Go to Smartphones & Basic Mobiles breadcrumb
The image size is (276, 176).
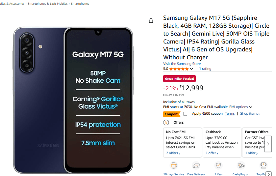[x=48, y=4]
